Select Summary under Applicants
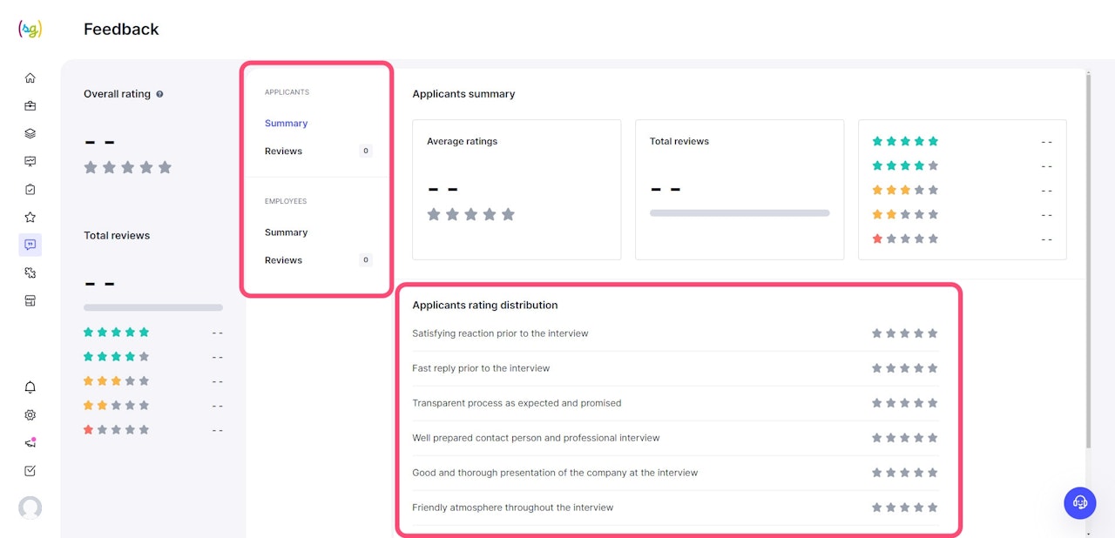Viewport: 1115px width, 538px height. 287,124
